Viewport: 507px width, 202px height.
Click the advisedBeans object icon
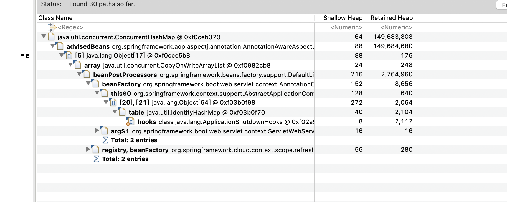[x=60, y=46]
